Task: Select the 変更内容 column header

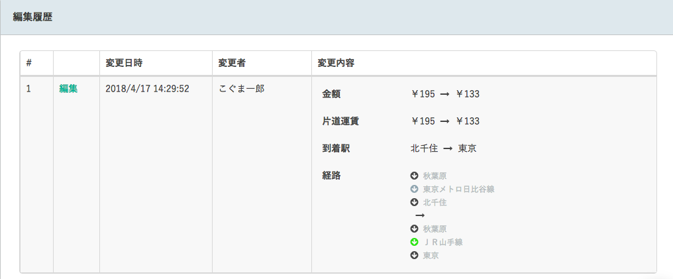Action: [336, 63]
